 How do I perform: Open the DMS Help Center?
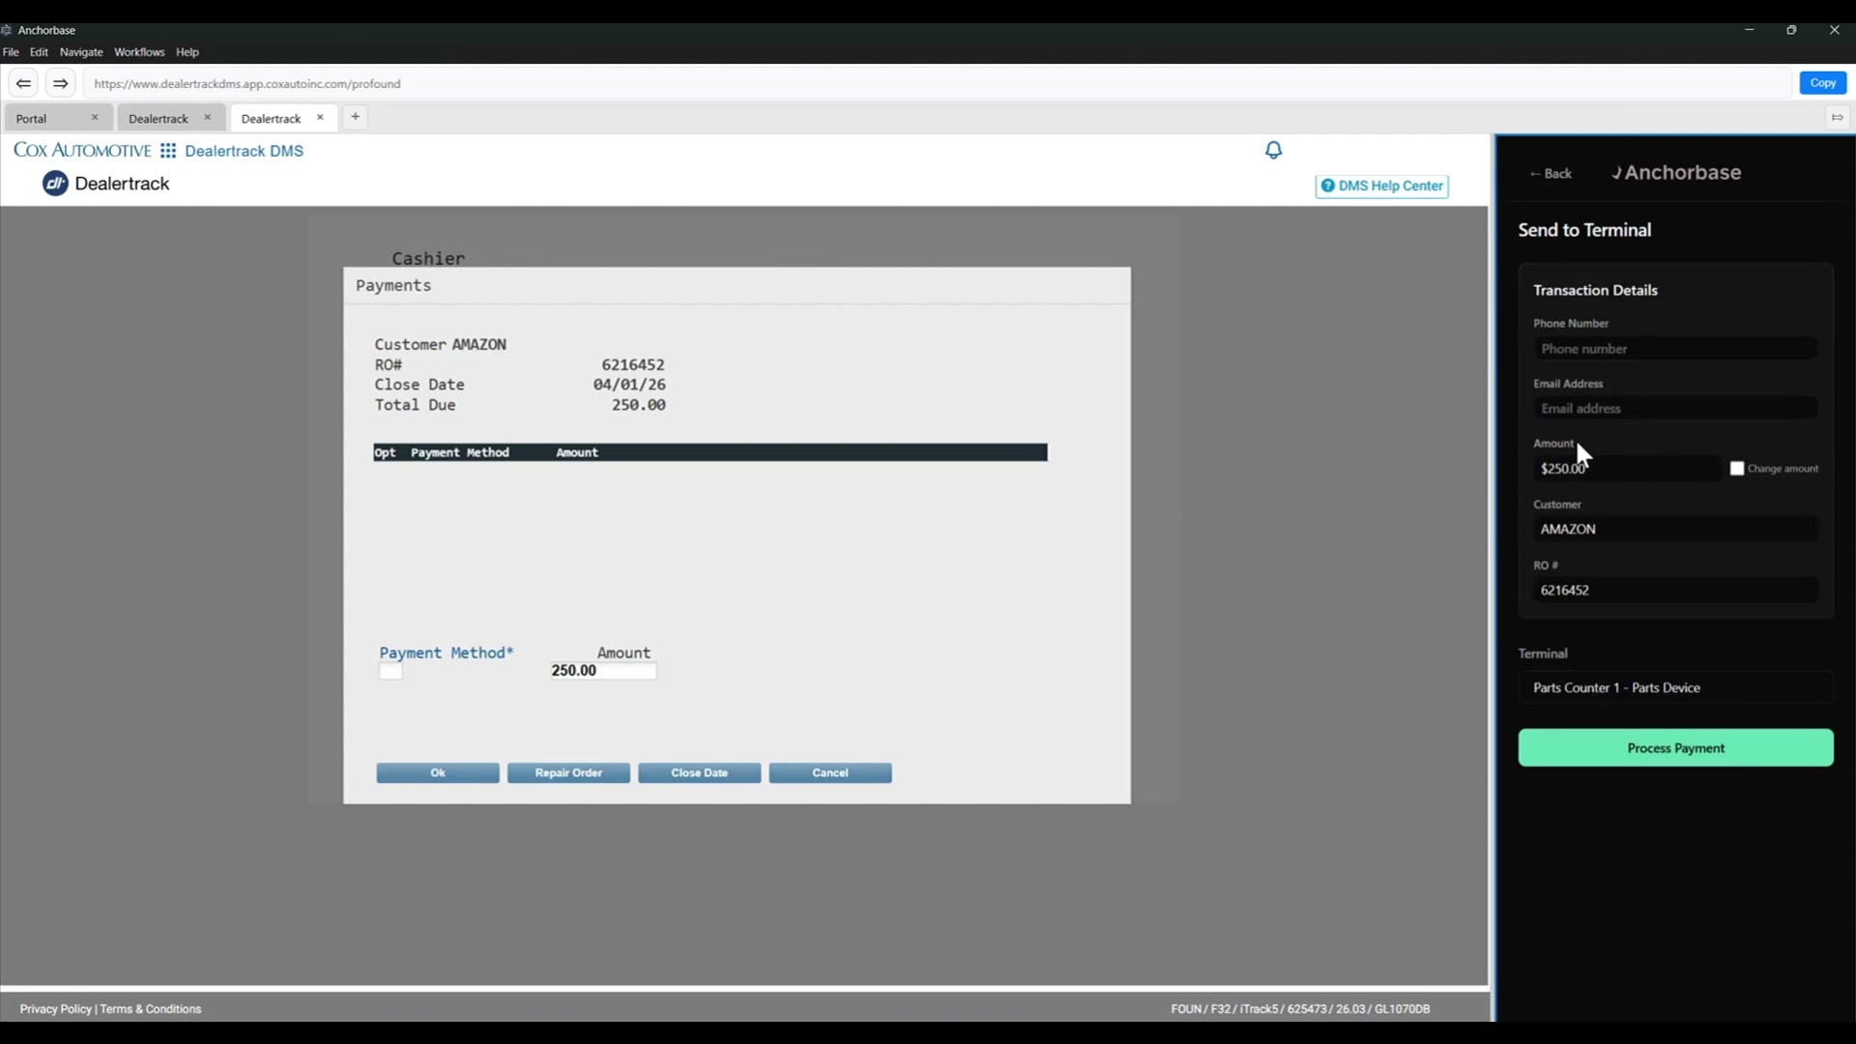1381,186
